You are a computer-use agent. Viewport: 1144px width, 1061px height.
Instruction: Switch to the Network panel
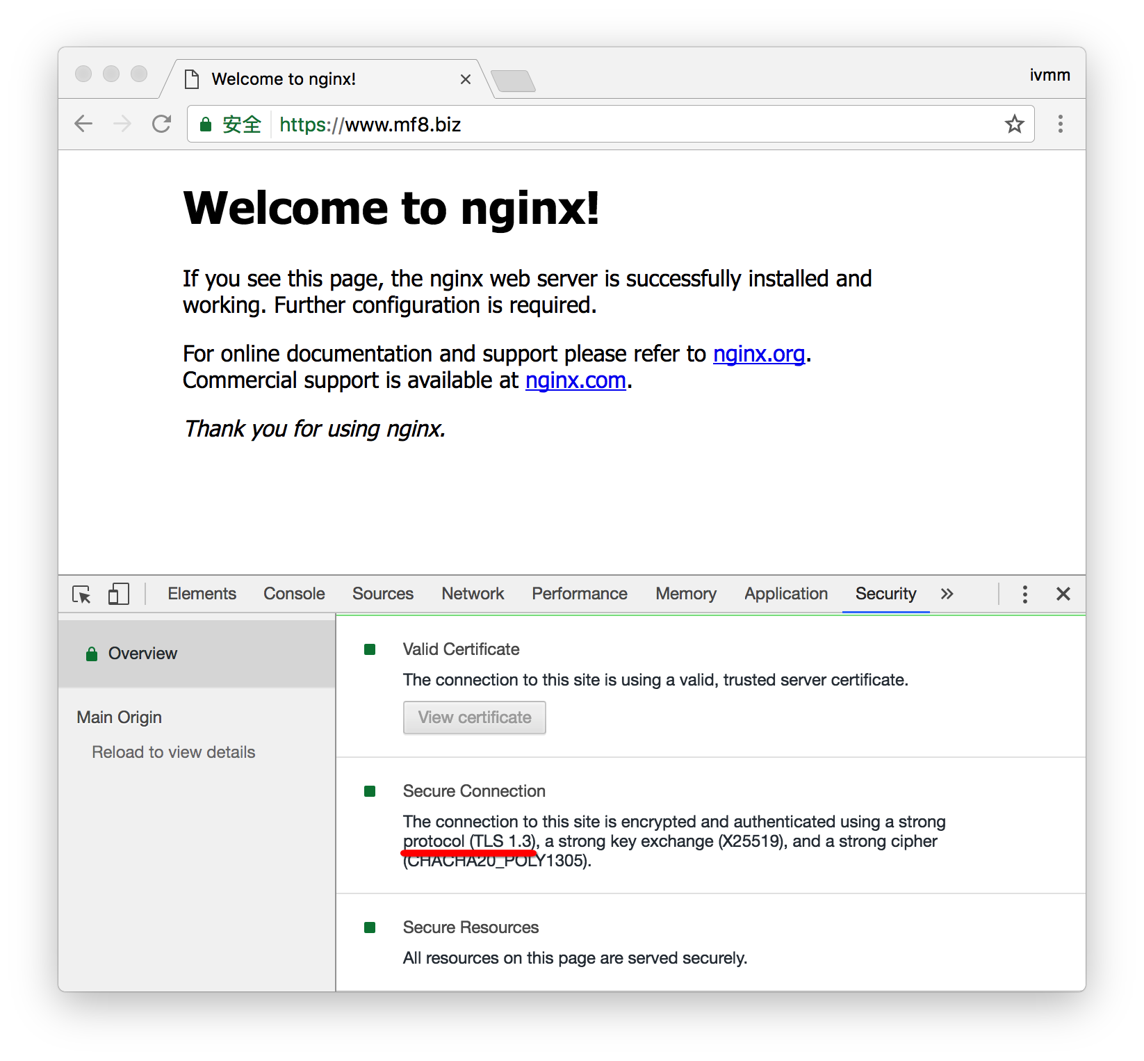472,594
